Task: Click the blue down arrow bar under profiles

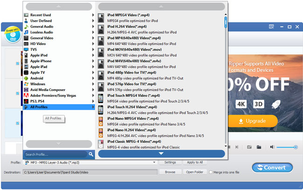Action: [161, 154]
